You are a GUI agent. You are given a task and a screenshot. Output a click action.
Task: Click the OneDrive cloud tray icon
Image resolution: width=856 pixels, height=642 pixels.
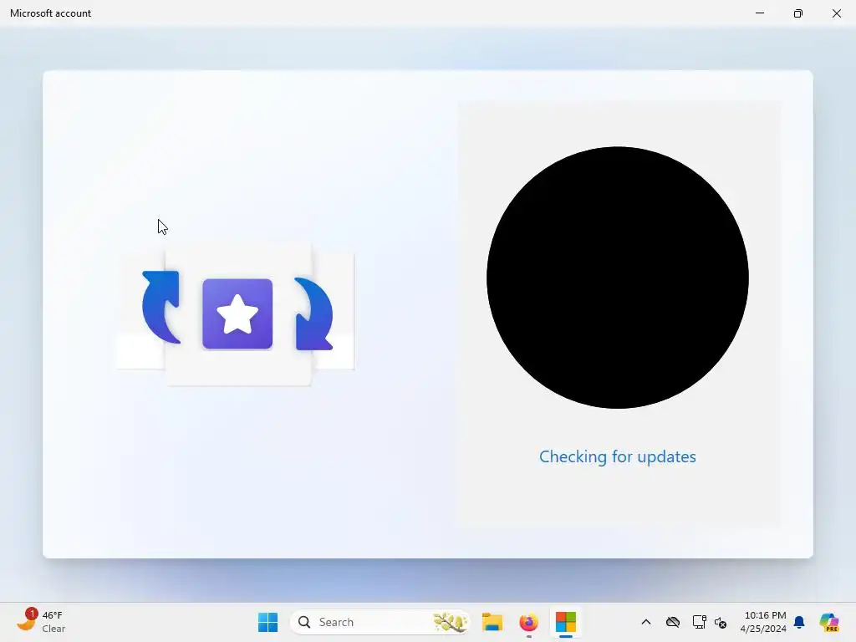673,622
